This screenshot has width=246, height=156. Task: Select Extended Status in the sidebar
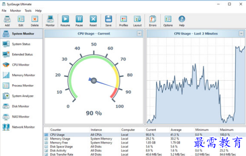[x=21, y=55]
